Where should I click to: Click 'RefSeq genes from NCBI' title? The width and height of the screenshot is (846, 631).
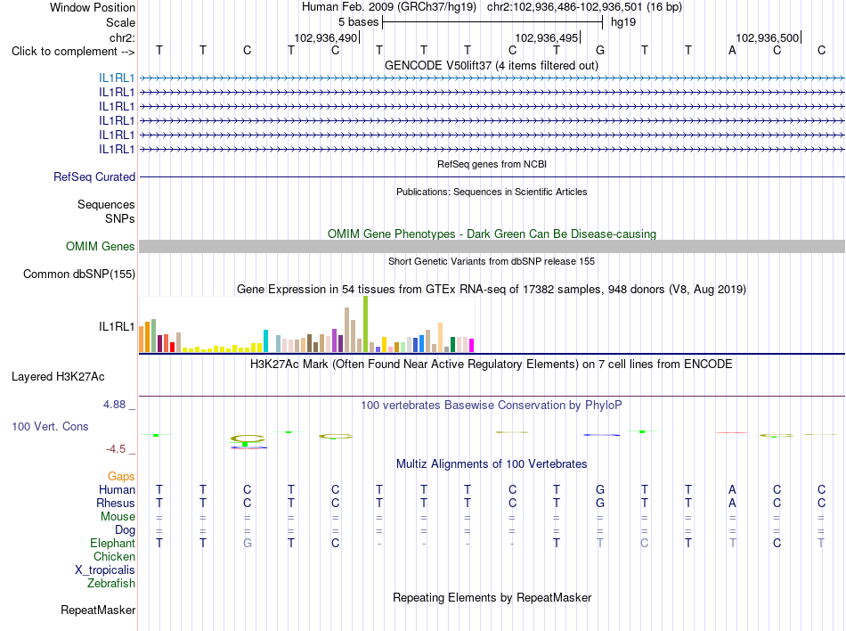492,164
